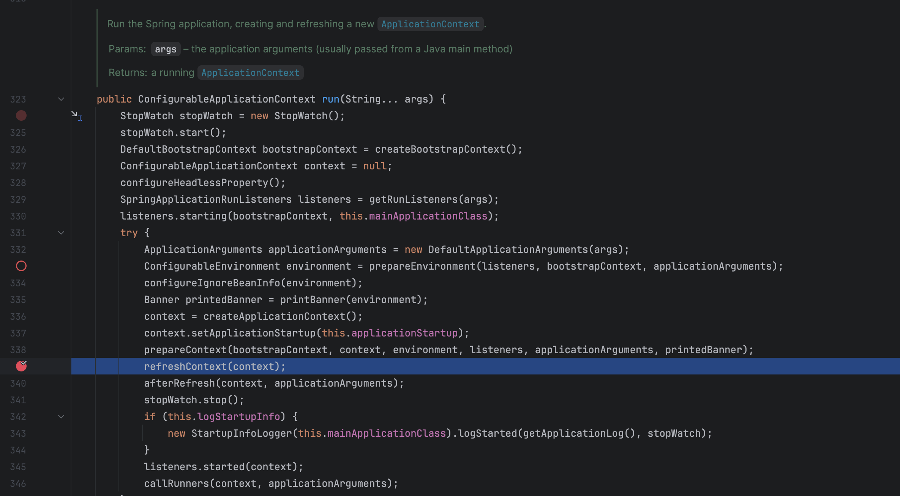
Task: Click the args parameter tag in the docs
Action: 166,49
